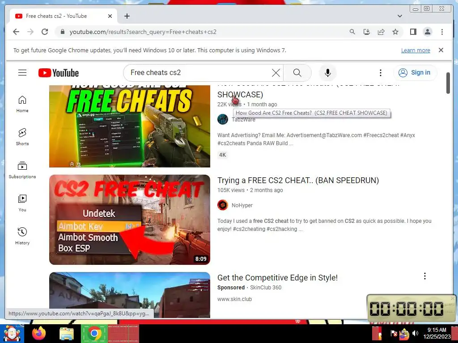Go to Home in YouTube sidebar

(x=22, y=104)
